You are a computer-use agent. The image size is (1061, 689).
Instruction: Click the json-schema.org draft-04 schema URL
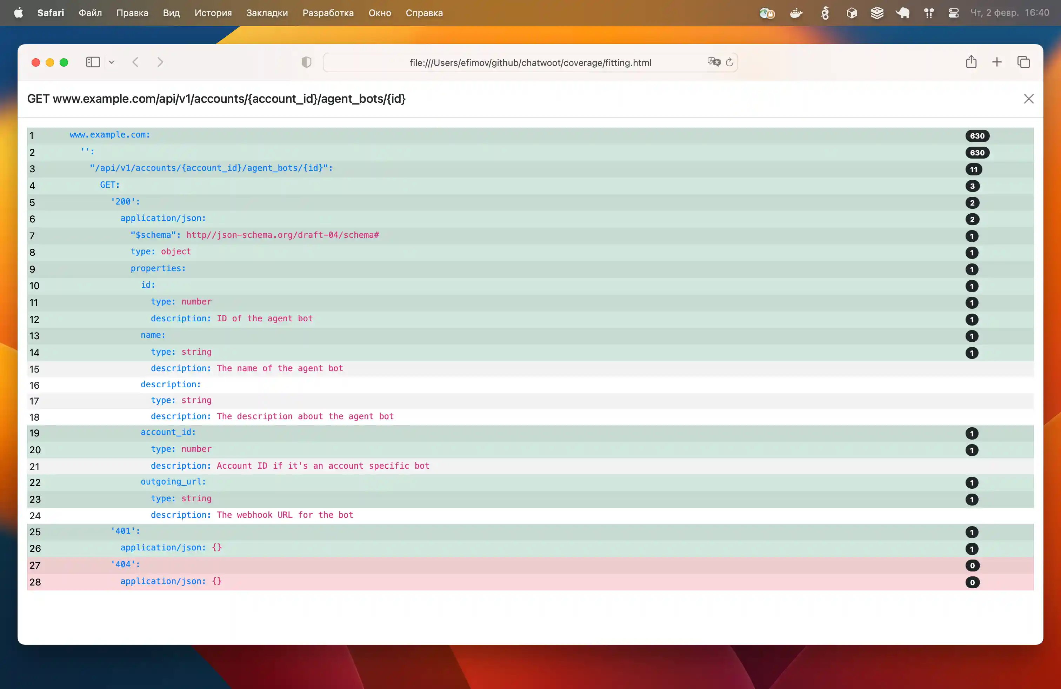pos(282,235)
